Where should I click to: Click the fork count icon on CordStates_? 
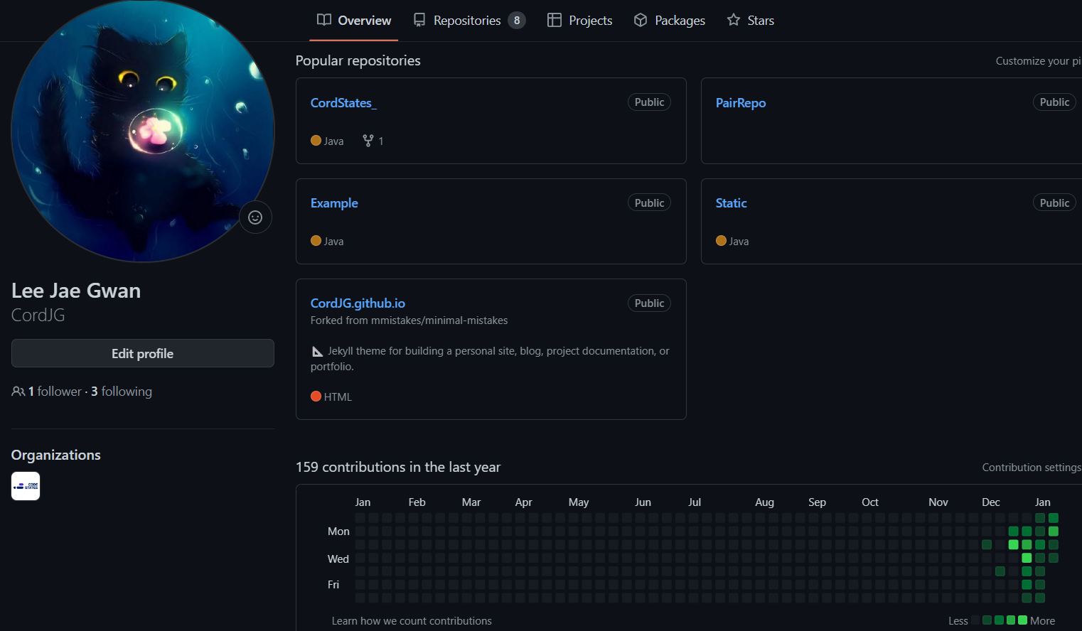[368, 141]
